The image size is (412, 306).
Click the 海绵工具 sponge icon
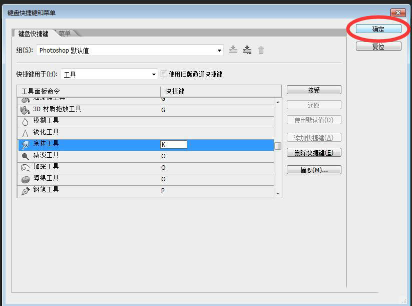[25, 180]
